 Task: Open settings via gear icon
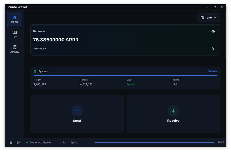(x=11, y=142)
